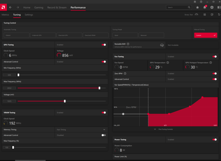The width and height of the screenshot is (221, 161).
Task: Open the favorites star icon
Action: click(x=198, y=7)
